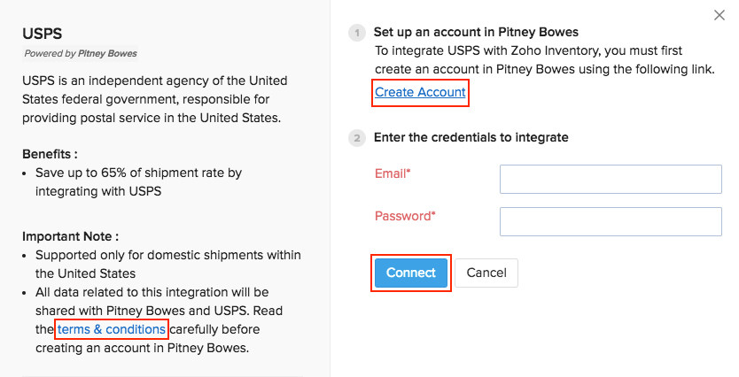Screen dimensions: 739x377
Task: Click the Powered by Pitney Bowes label
Action: click(x=81, y=53)
